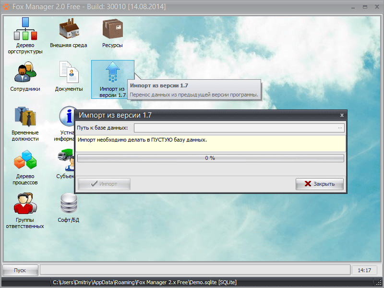Open the Дерево оргструктуры icon
The height and width of the screenshot is (288, 384).
coord(25,29)
